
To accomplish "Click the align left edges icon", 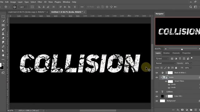I will pos(39,7).
